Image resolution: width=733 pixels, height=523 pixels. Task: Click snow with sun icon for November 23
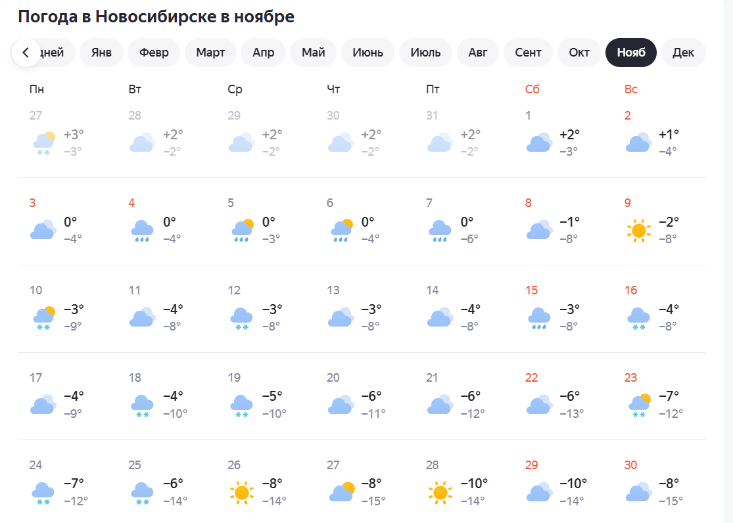click(x=638, y=405)
